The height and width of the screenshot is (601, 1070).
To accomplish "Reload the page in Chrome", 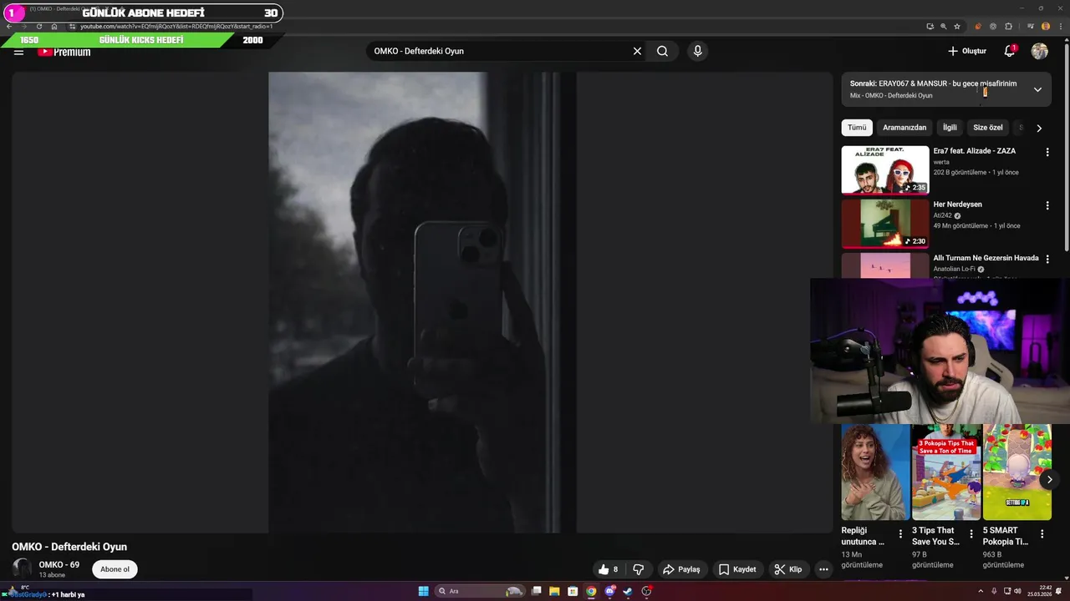I will click(x=38, y=27).
